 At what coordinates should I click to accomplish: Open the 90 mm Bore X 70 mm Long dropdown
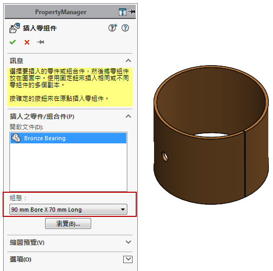coord(68,210)
